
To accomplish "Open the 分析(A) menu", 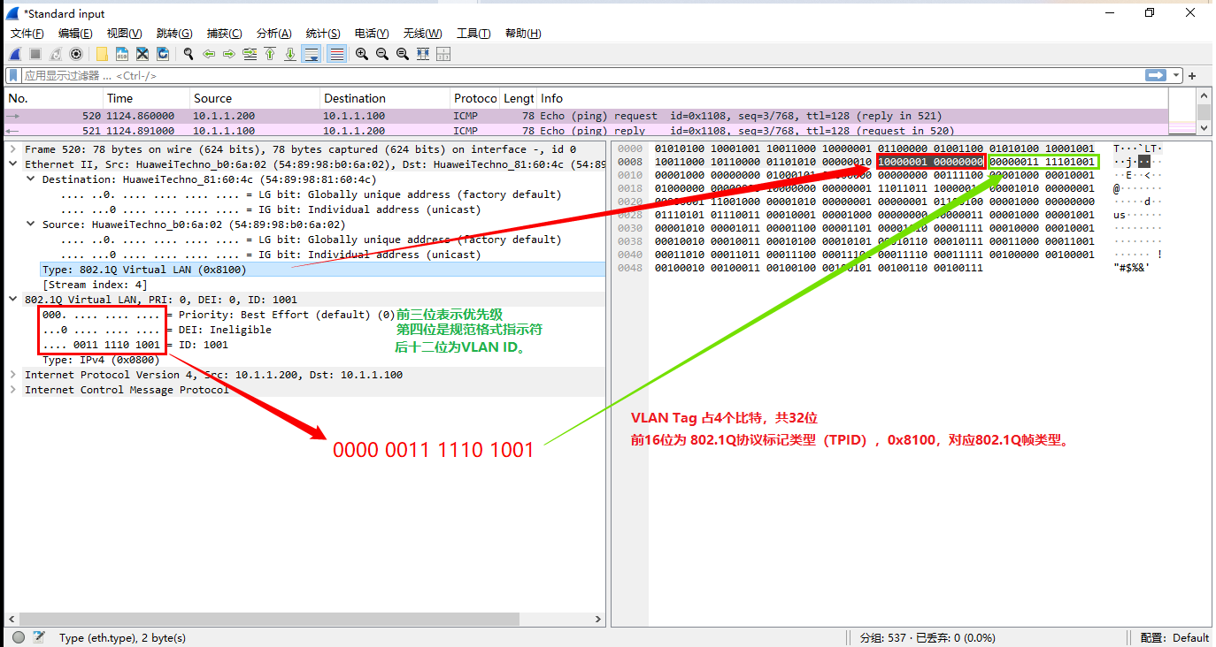I will click(x=273, y=34).
